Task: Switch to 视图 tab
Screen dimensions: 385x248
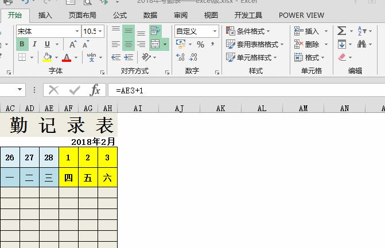Action: click(211, 15)
